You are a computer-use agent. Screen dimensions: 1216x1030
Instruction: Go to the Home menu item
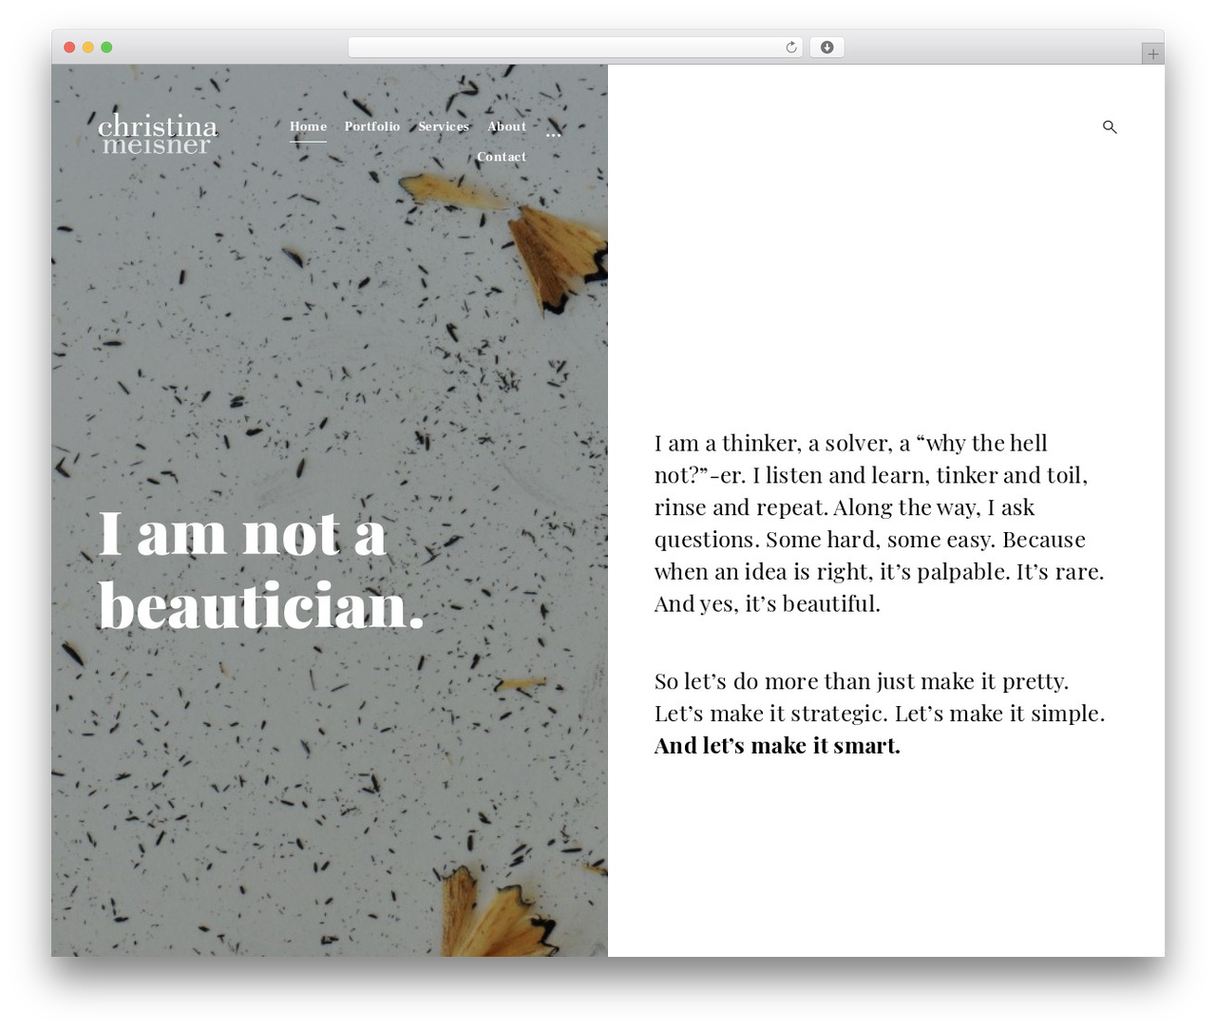308,126
